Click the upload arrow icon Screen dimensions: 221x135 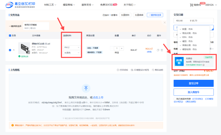[86, 88]
